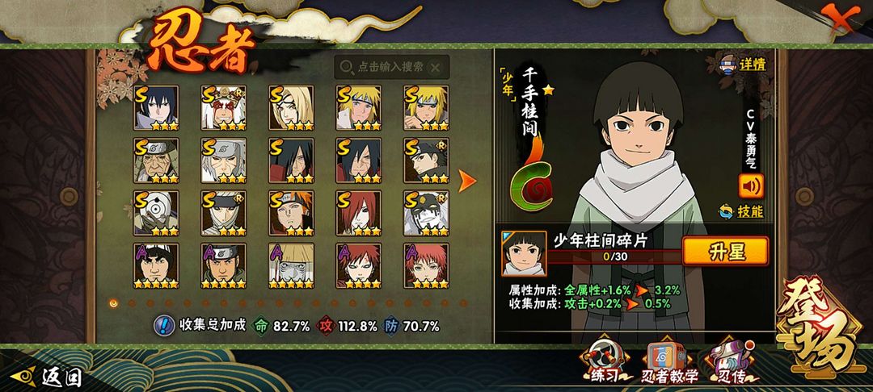Select the red-haired Gaara A-rank portrait
Viewport: 873px width, 392px height.
pos(359,265)
